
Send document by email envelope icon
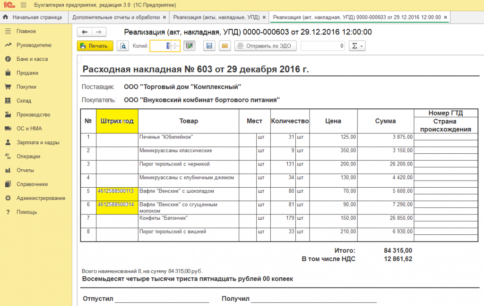(225, 46)
